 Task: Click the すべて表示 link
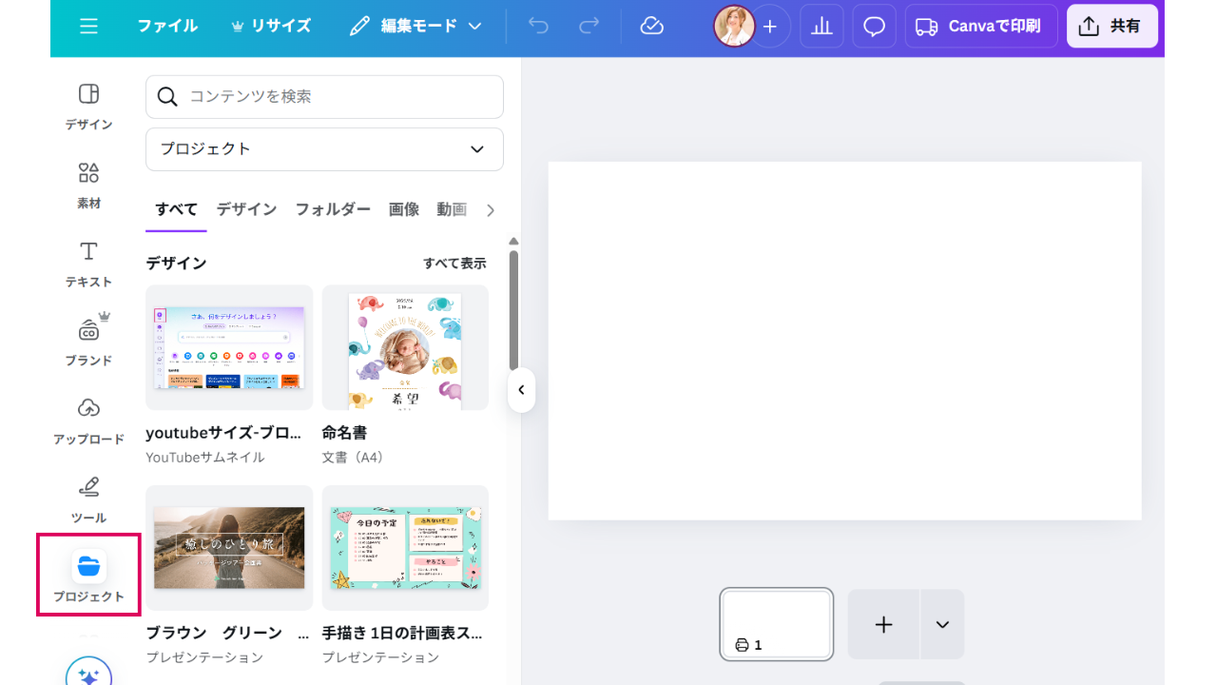pos(454,264)
